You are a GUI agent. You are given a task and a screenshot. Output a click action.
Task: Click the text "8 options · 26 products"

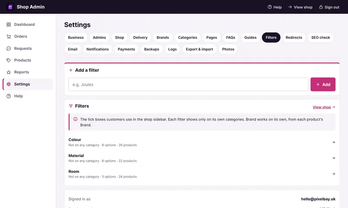pos(119,145)
